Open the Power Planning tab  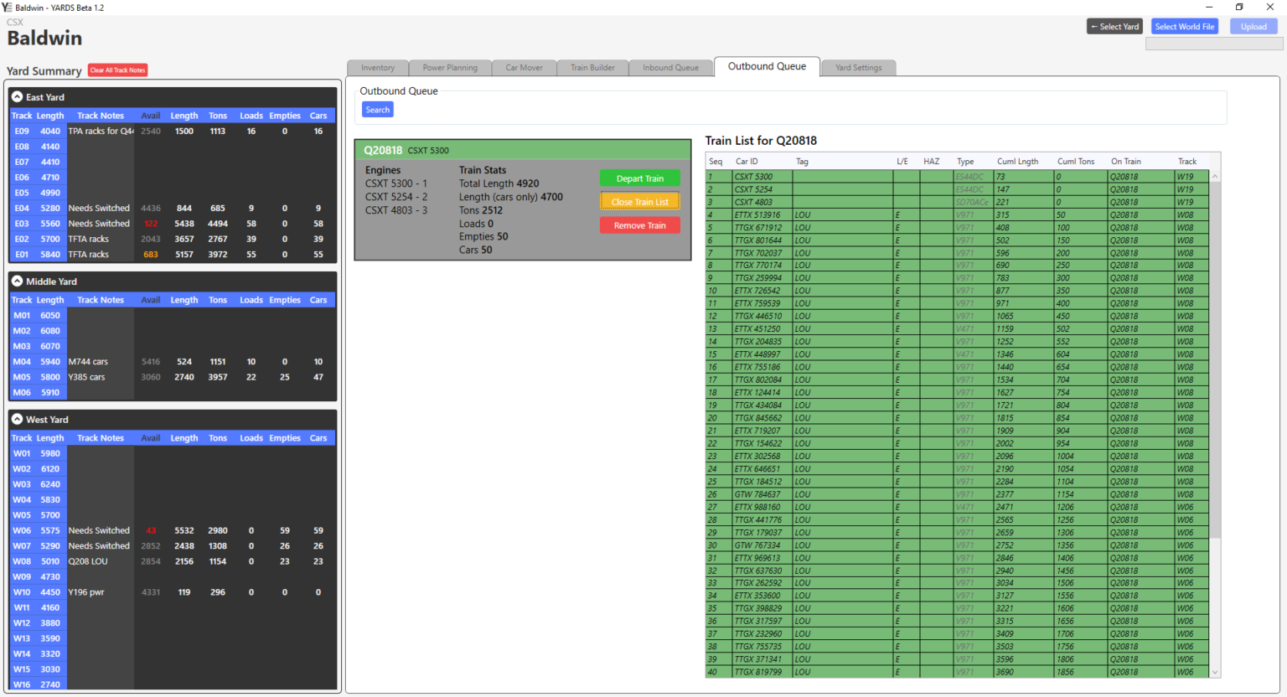click(450, 67)
